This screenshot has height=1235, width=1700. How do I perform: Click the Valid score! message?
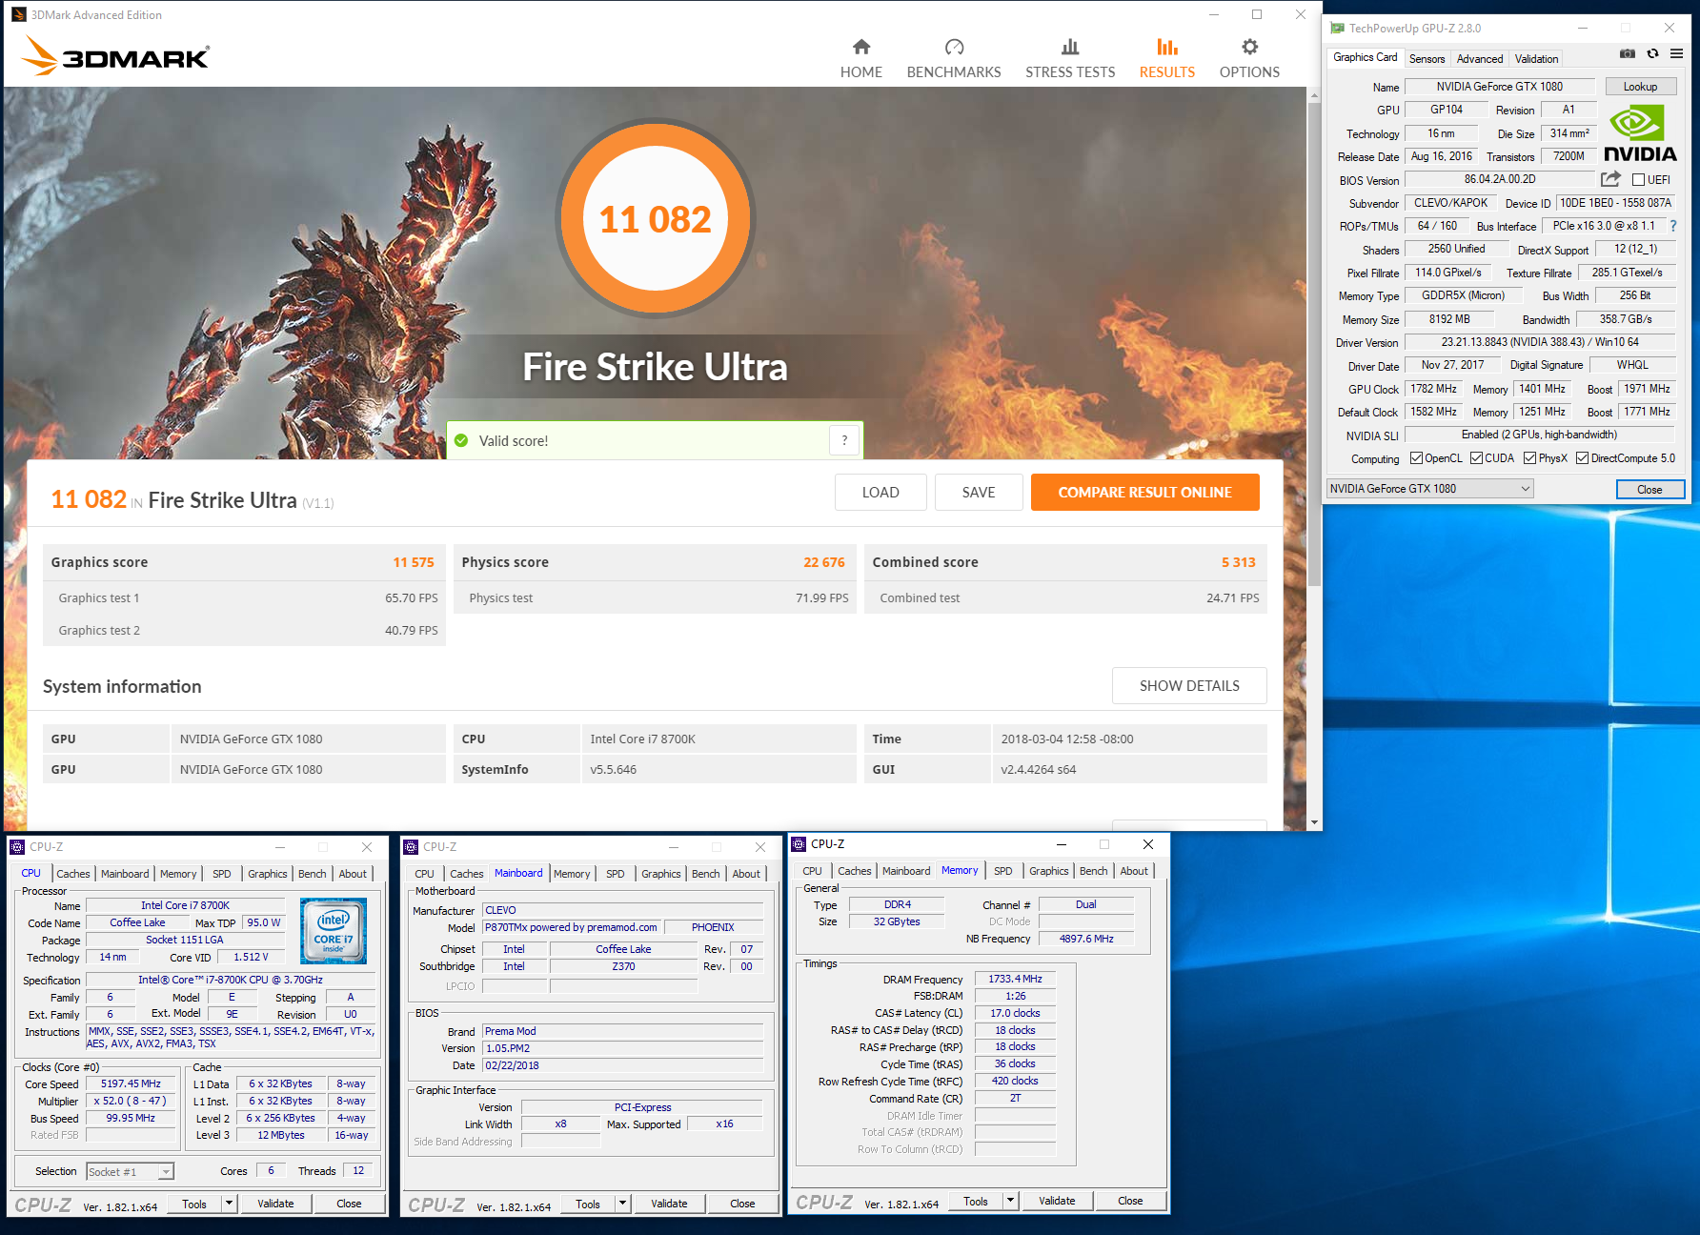tap(514, 441)
